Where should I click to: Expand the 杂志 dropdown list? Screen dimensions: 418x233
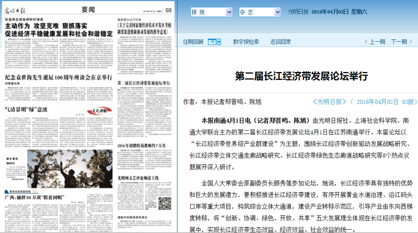(274, 10)
